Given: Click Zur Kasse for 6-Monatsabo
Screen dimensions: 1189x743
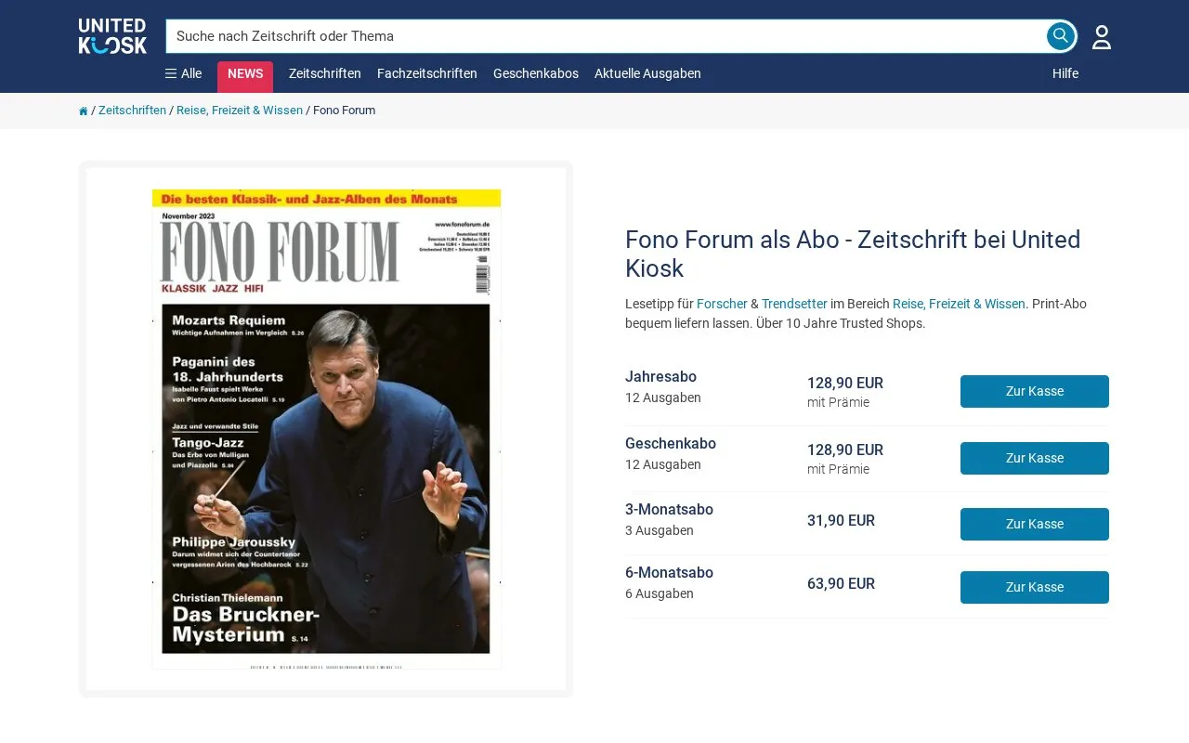Looking at the screenshot, I should pos(1035,587).
